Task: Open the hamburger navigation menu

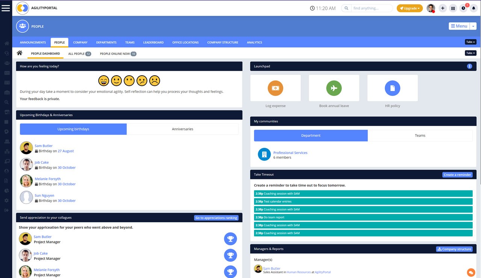Action: [x=6, y=8]
